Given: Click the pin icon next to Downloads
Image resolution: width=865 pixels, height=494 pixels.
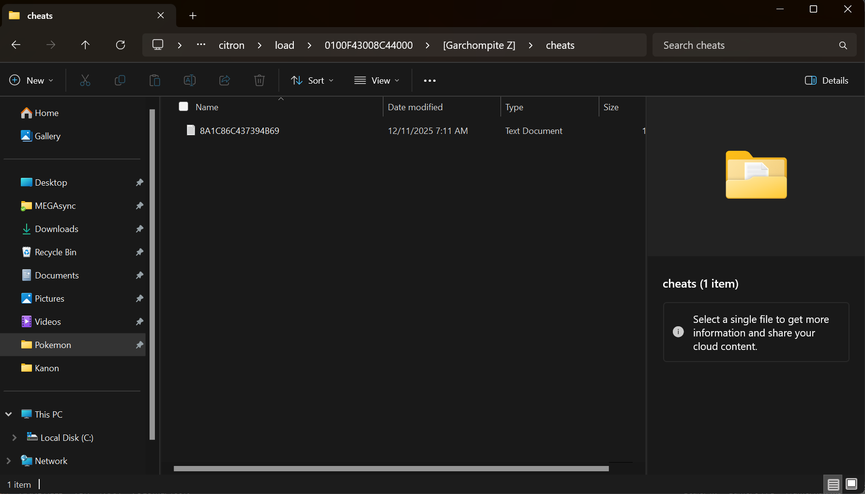Looking at the screenshot, I should coord(139,229).
